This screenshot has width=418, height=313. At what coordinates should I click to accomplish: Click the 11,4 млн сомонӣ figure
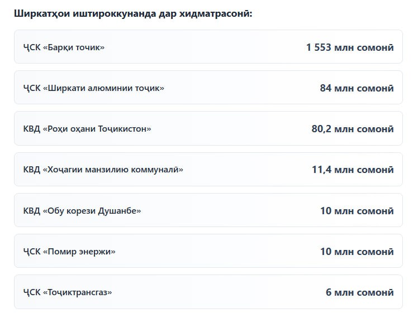(352, 170)
